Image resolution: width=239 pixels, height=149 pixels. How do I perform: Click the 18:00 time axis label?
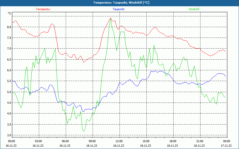coord(173,141)
